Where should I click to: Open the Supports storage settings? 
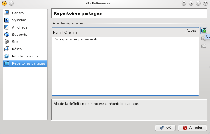coord(19,35)
